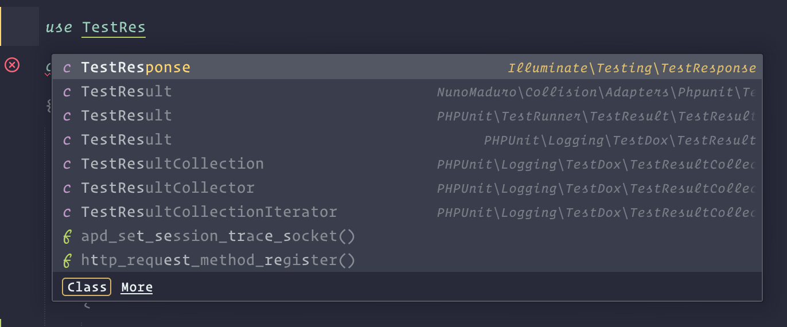The height and width of the screenshot is (327, 787).
Task: Select the TestResultCollectionIterator suggestion
Action: click(x=407, y=212)
